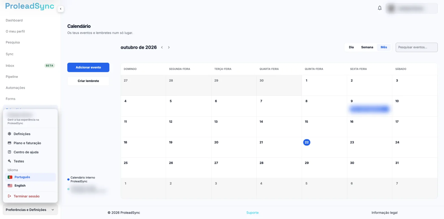Select the Mês view tab
This screenshot has width=444, height=219.
pyautogui.click(x=384, y=47)
